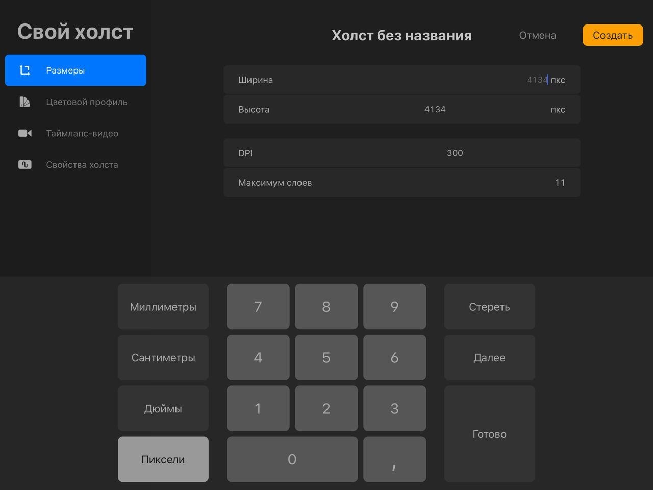Select the Высота height field
The image size is (653, 490).
[402, 109]
